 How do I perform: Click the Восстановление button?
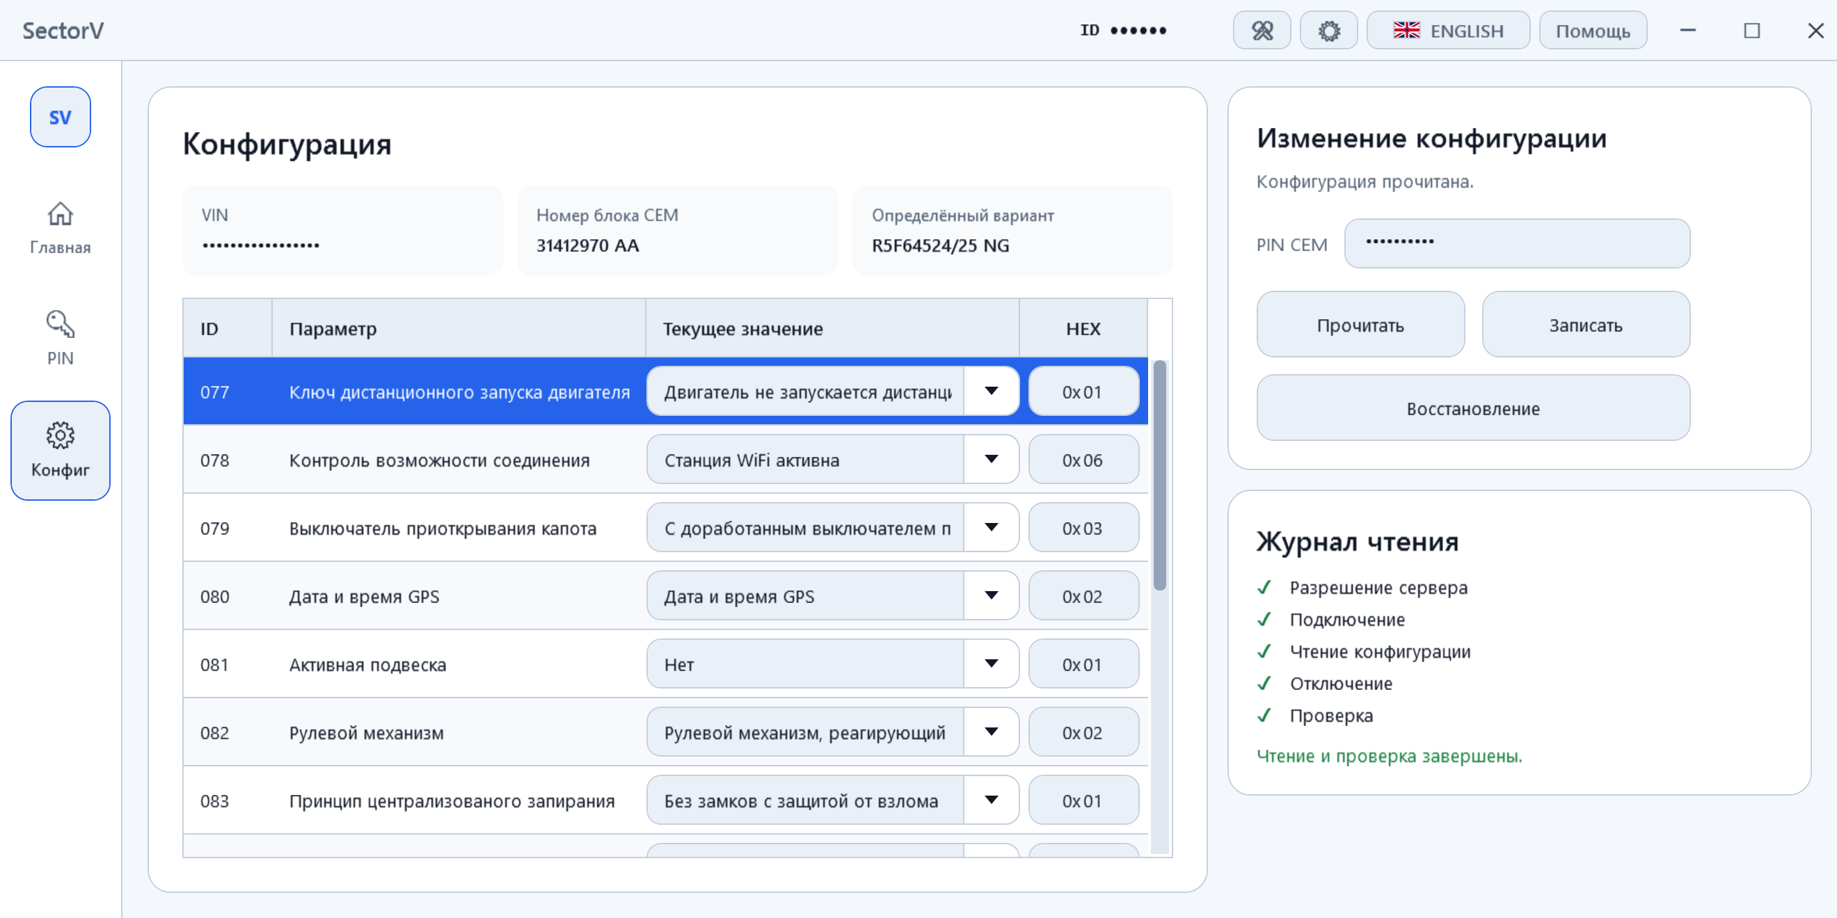tap(1472, 408)
